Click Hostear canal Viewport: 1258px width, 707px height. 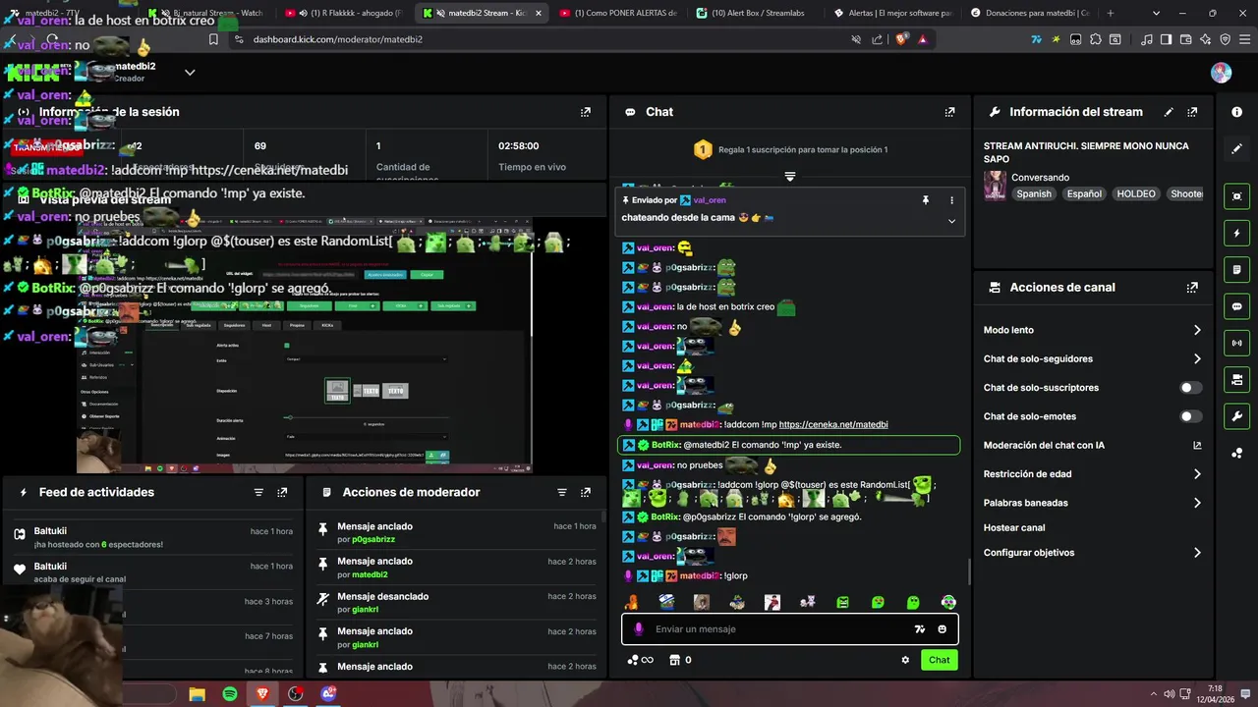(x=1014, y=527)
